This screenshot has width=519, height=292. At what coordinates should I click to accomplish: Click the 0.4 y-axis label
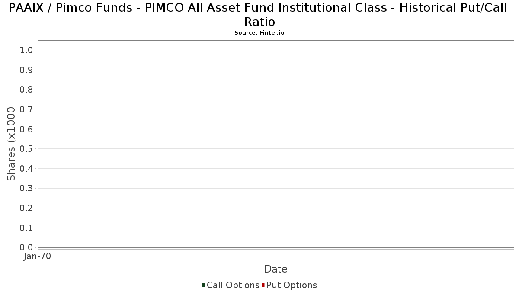tap(26, 169)
